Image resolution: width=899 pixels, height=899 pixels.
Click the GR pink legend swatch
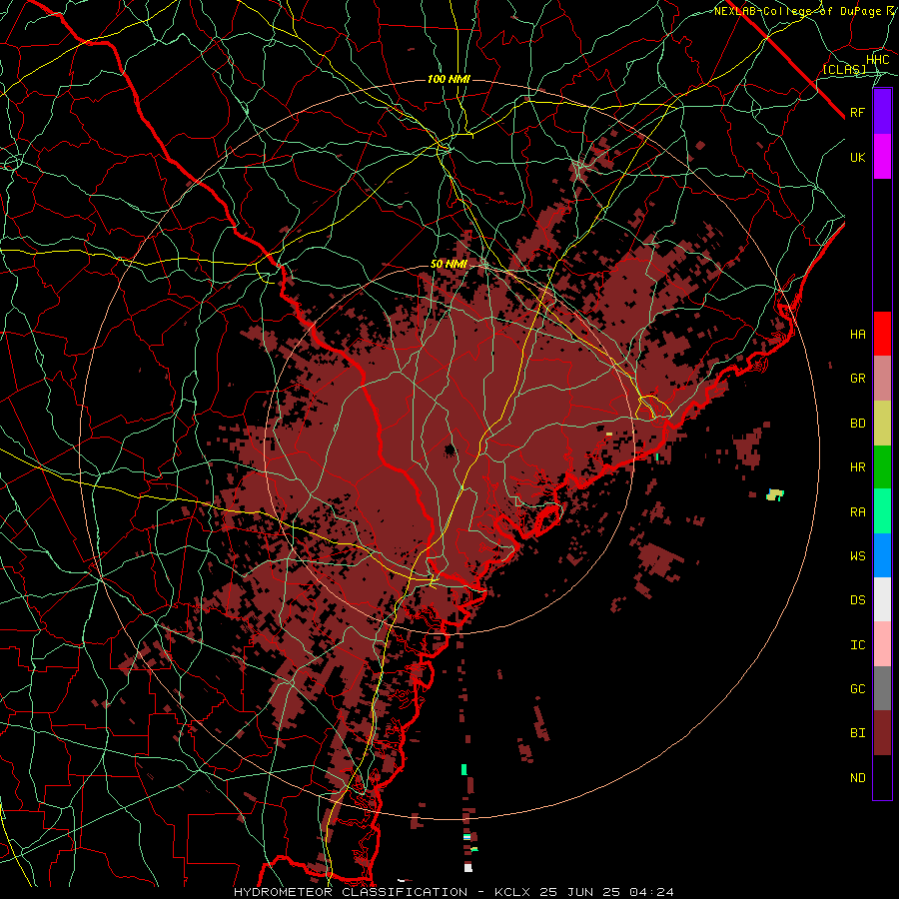pos(882,378)
